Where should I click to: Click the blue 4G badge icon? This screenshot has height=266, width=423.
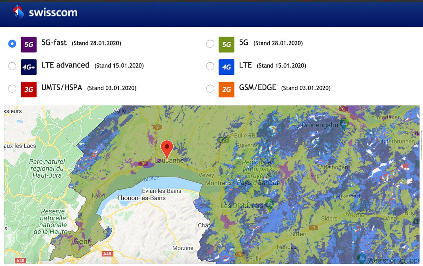pos(226,67)
